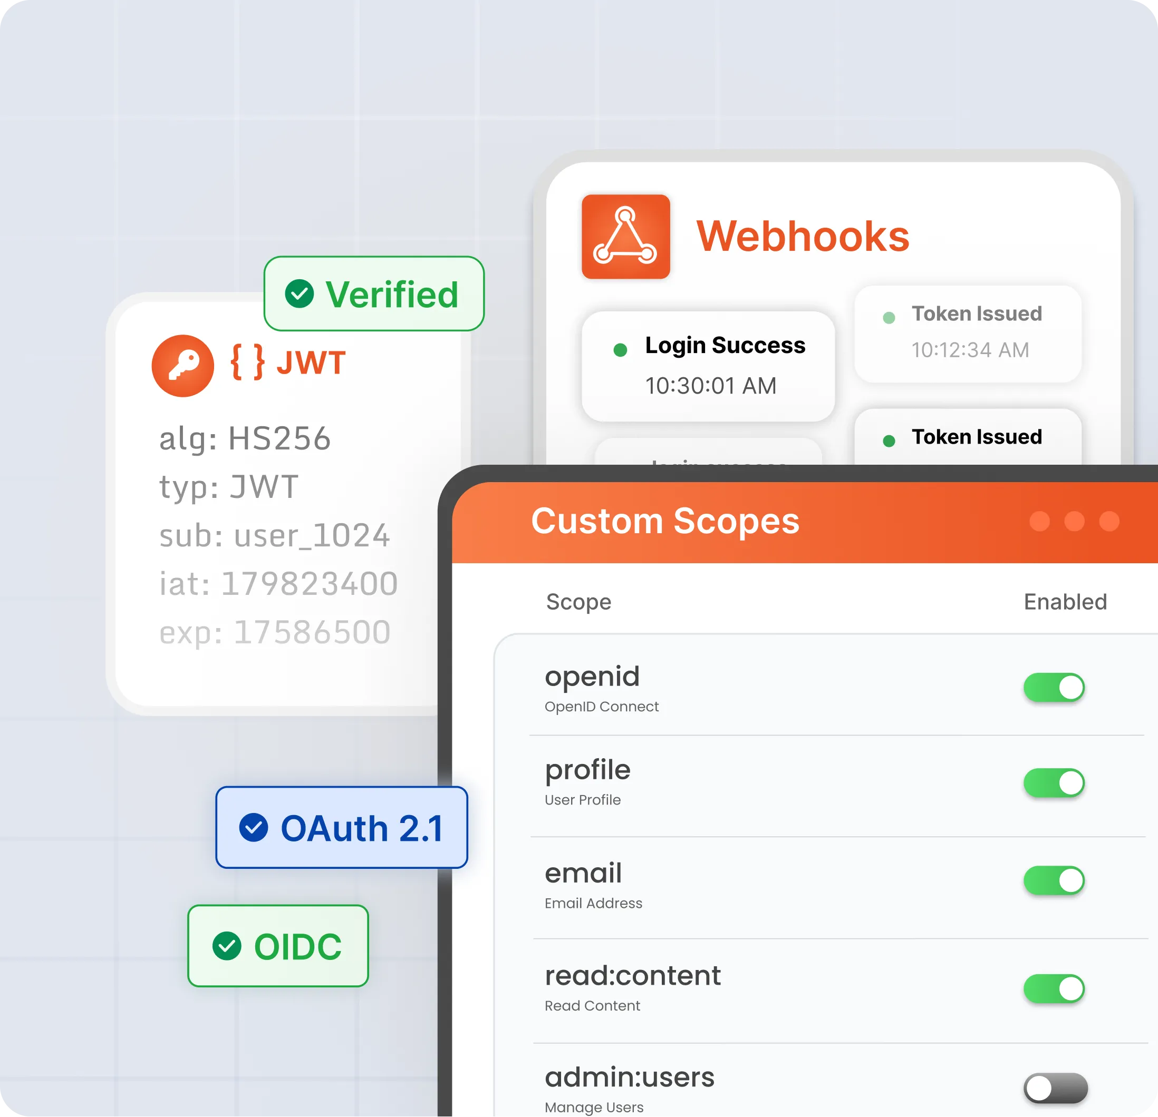Select the read:content scope name
1158x1117 pixels.
tap(633, 976)
